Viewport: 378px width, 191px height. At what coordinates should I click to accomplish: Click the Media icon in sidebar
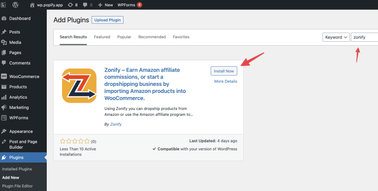(4, 42)
